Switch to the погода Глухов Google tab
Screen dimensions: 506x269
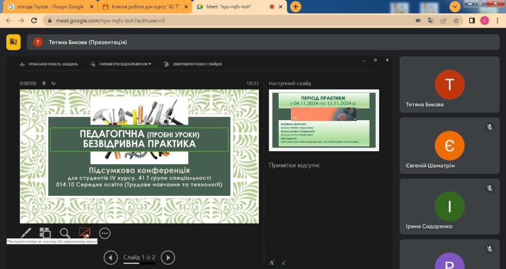point(48,7)
